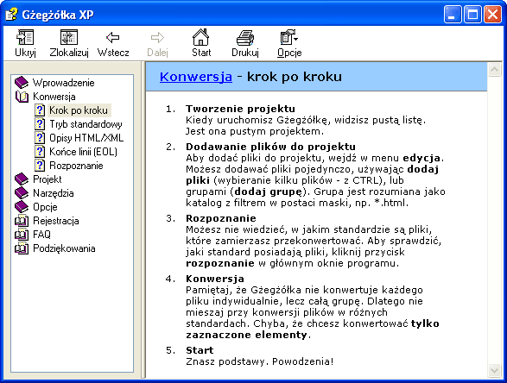Follow the Konwersja hyperlink in the heading

coord(196,77)
